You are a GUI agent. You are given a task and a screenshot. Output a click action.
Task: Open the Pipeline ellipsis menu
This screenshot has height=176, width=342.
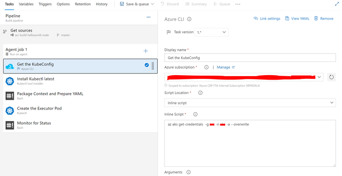tap(149, 17)
